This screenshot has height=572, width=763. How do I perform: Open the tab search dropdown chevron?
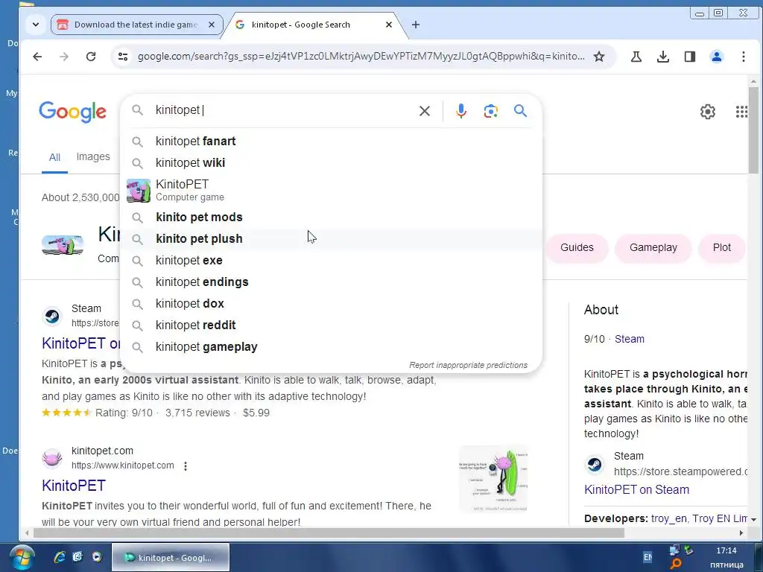tap(36, 25)
